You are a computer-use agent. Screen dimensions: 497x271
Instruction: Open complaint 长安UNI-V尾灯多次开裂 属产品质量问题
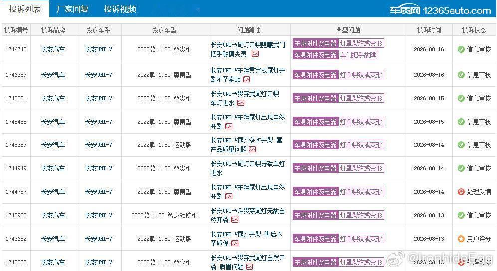pyautogui.click(x=247, y=145)
